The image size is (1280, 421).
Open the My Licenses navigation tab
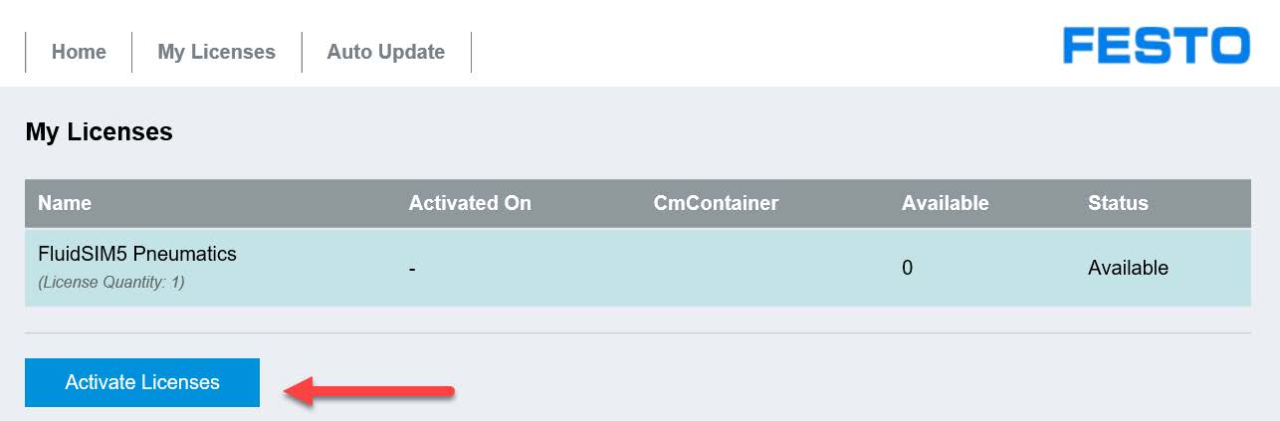coord(216,52)
